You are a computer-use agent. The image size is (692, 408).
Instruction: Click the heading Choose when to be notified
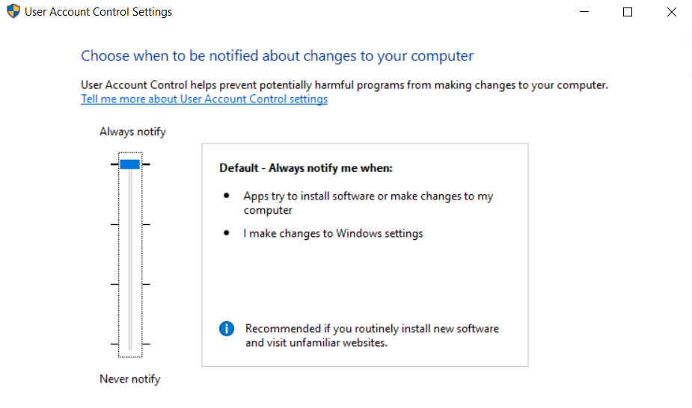pos(277,56)
